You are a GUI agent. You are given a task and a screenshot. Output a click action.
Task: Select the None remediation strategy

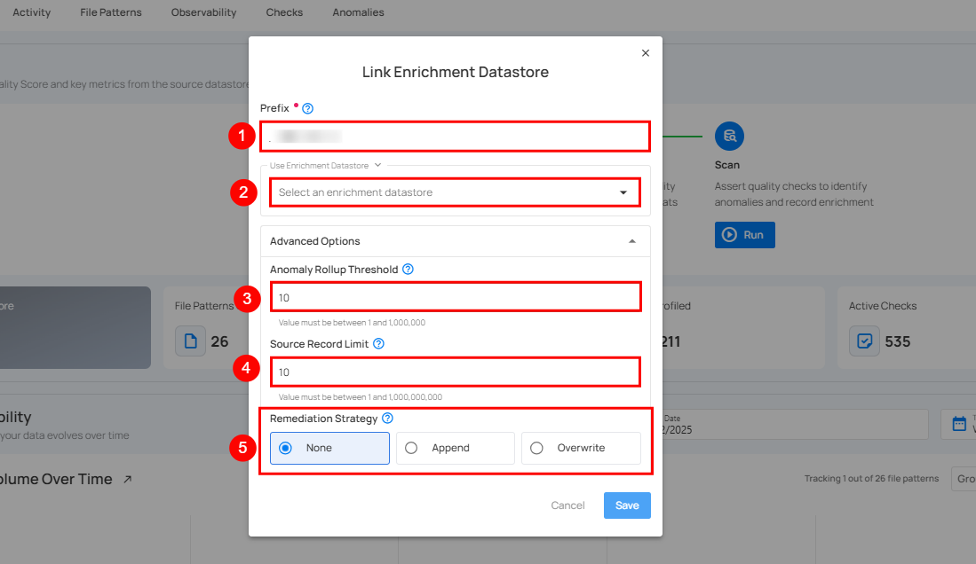point(329,449)
